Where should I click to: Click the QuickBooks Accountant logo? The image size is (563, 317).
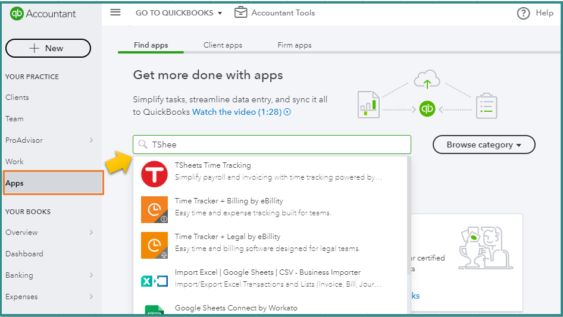tap(43, 14)
